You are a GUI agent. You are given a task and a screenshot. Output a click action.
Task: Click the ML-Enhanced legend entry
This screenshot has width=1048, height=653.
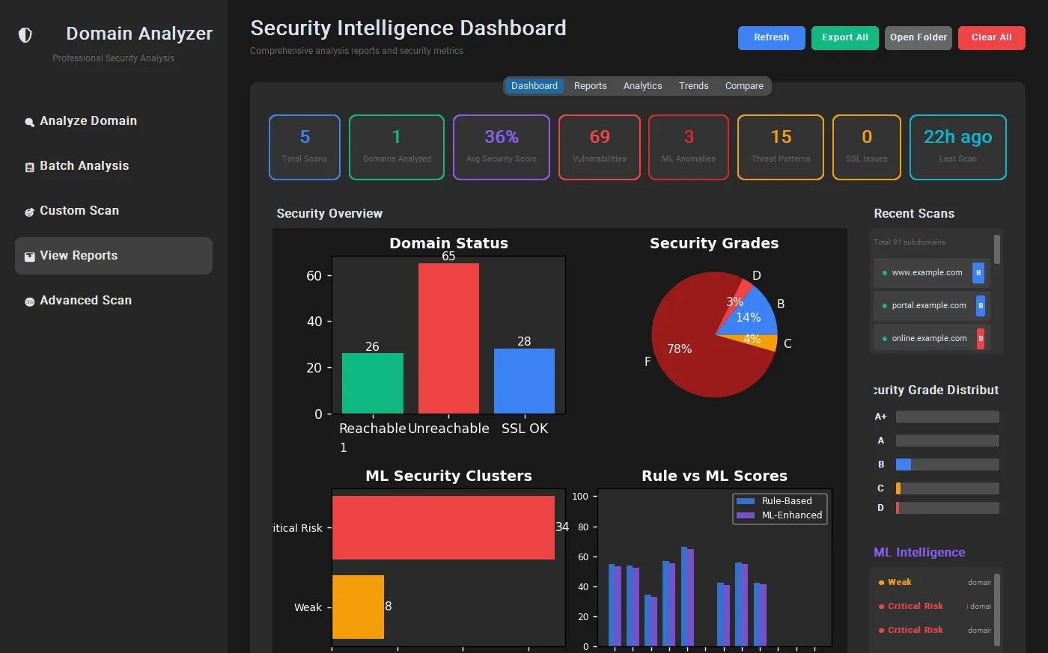pyautogui.click(x=779, y=515)
